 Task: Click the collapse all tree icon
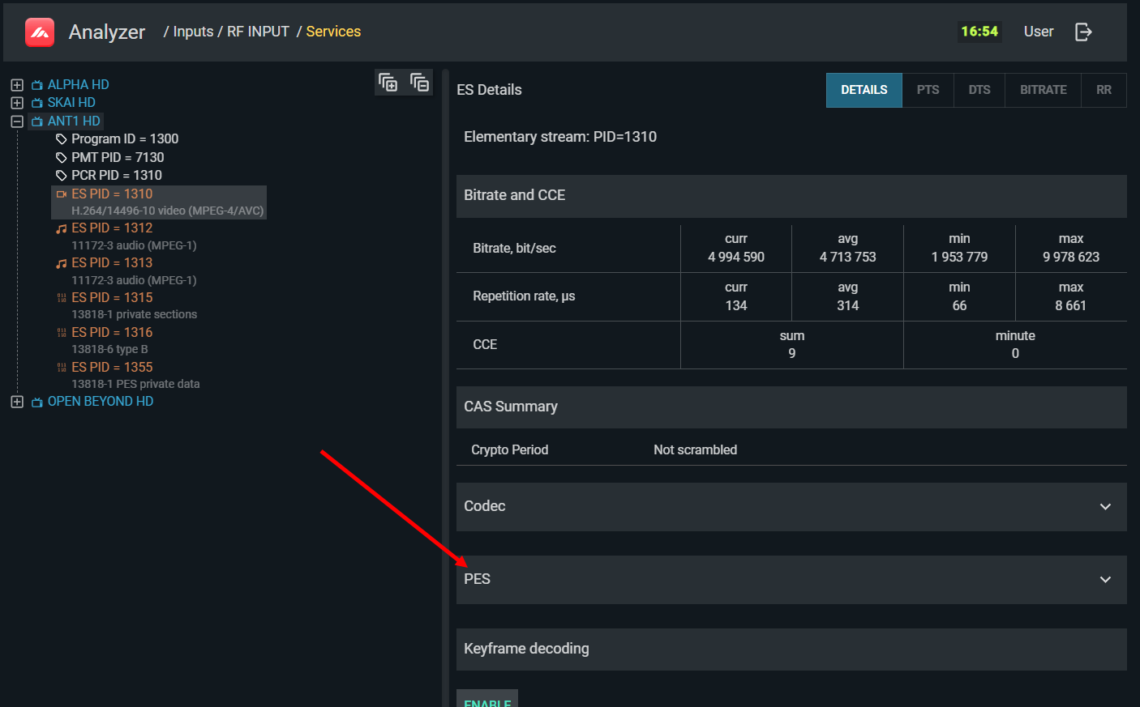[x=419, y=83]
